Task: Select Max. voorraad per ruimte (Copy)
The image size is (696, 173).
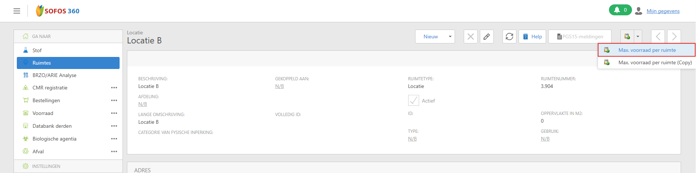Action: 655,62
